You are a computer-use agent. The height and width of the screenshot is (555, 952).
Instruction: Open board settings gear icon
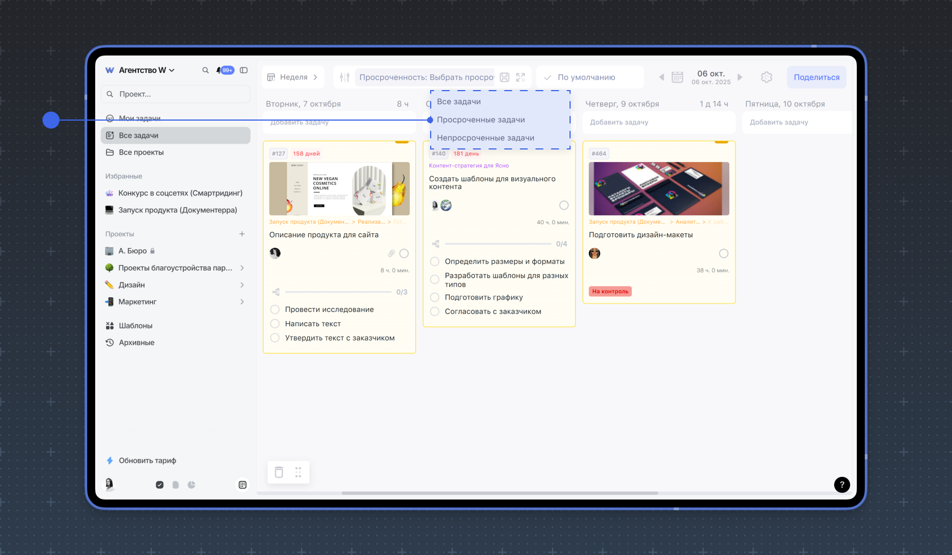pos(766,77)
